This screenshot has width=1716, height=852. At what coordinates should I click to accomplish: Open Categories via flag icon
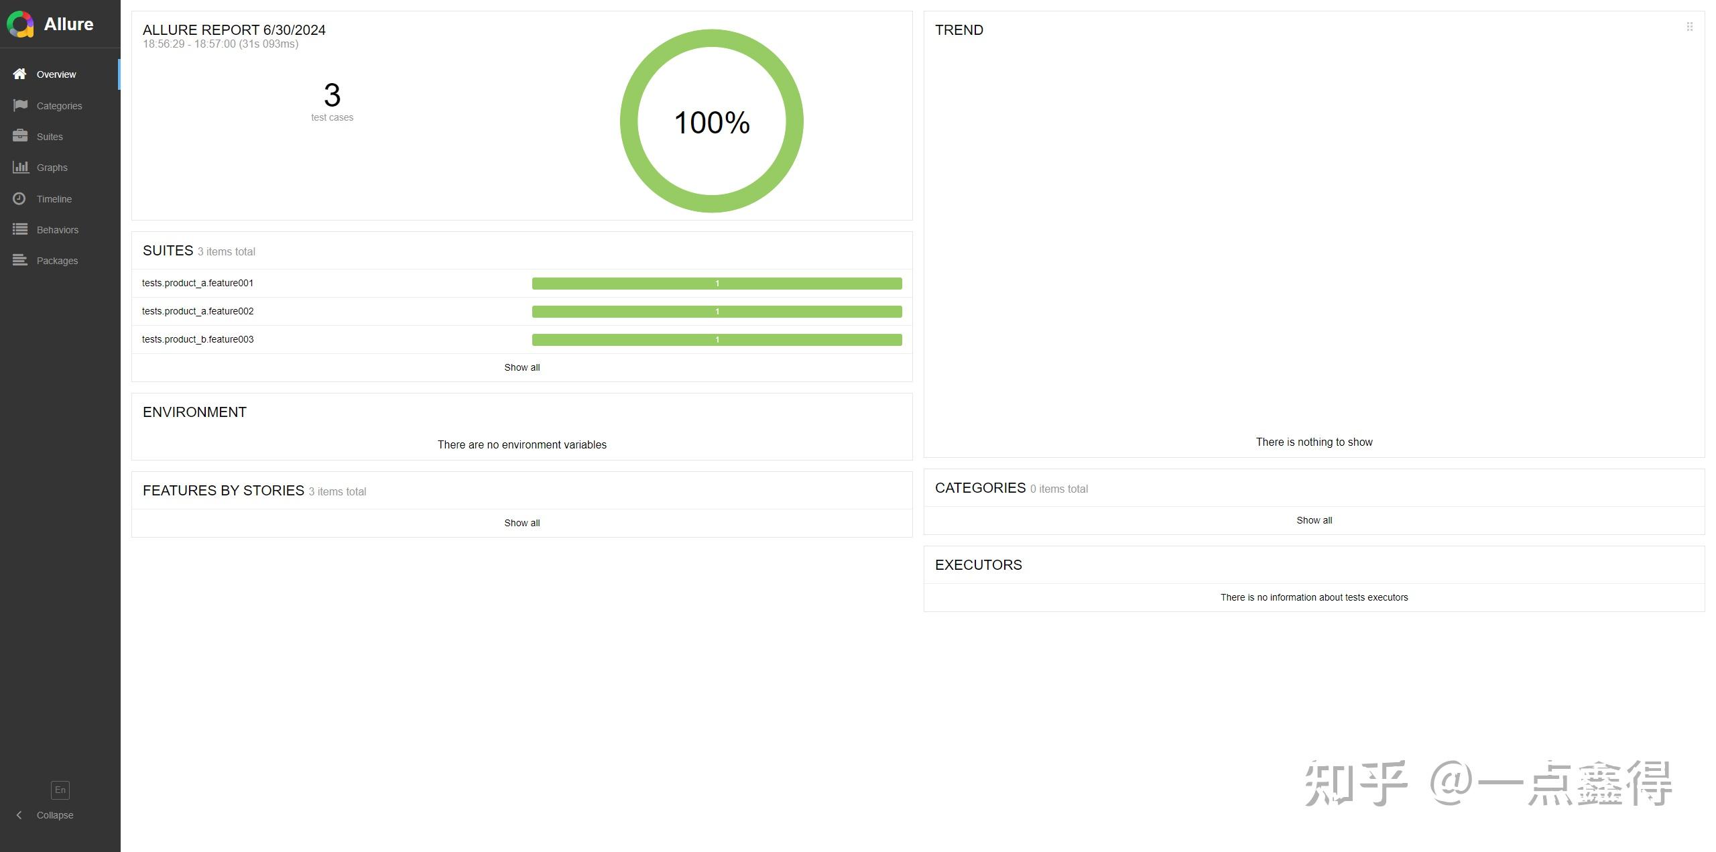pyautogui.click(x=20, y=105)
